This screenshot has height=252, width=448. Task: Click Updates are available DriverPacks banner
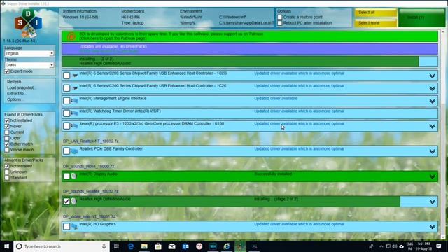[x=250, y=49]
